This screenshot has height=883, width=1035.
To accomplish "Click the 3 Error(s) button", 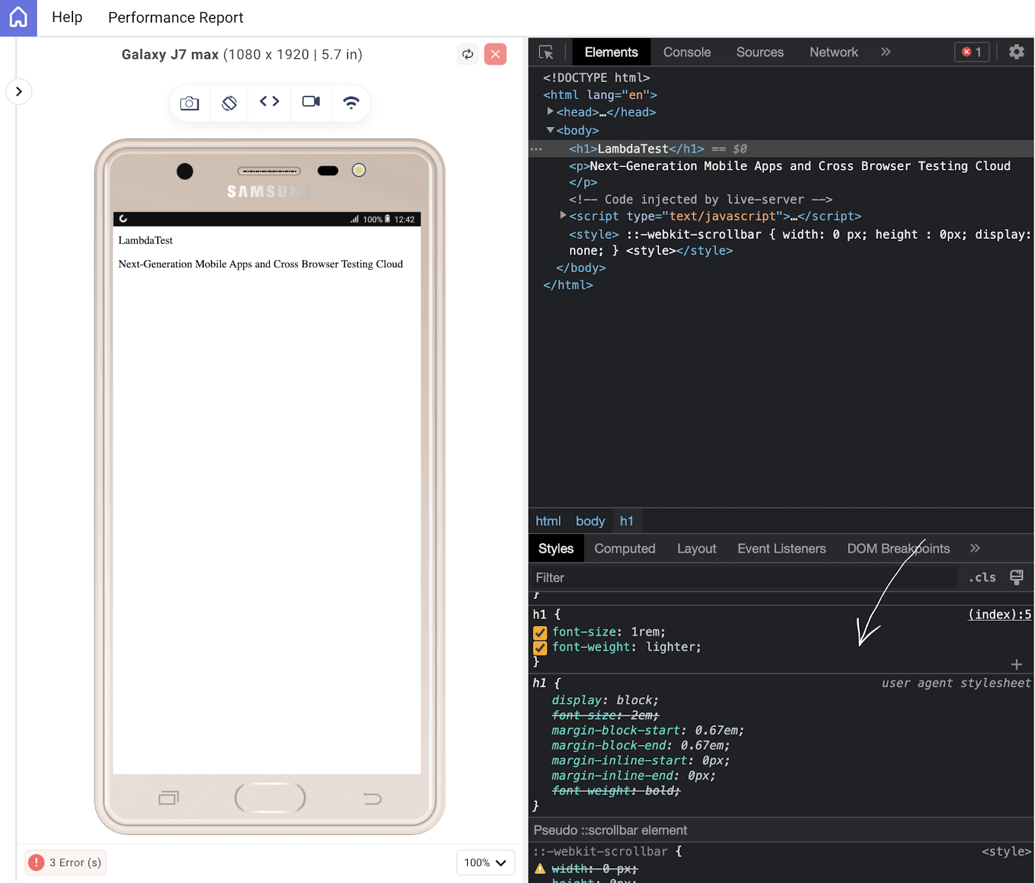I will click(x=66, y=862).
